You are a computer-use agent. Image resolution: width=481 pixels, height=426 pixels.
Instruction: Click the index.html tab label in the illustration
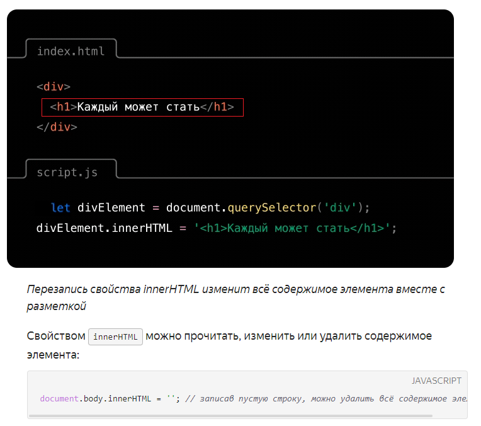pyautogui.click(x=71, y=51)
